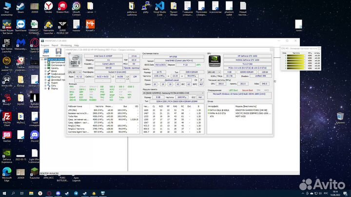351x197 pixels.
Task: Open Windows Start menu
Action: coord(4,194)
